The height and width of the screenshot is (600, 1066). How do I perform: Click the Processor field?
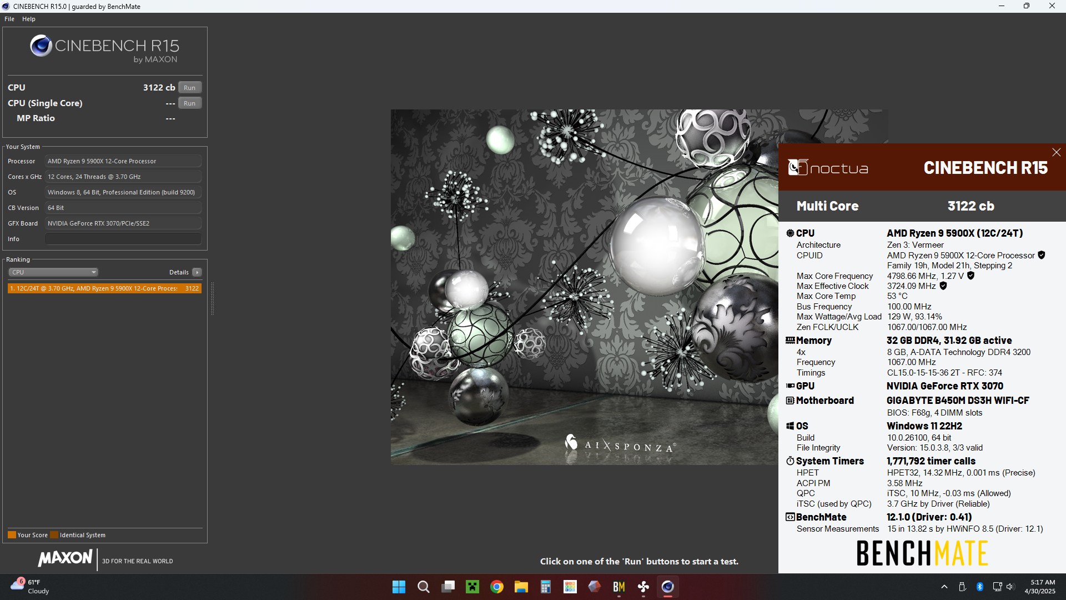tap(123, 161)
